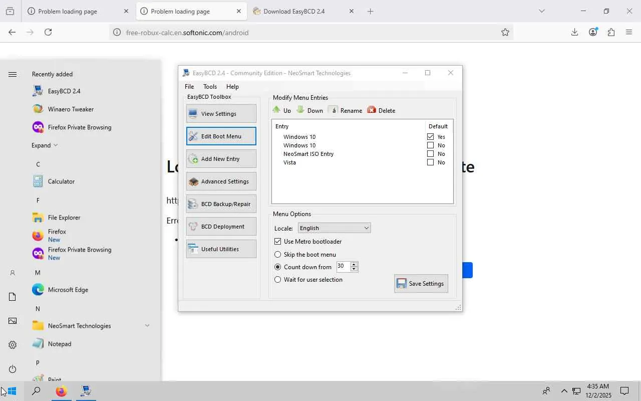Click the countdown seconds input field
Screen dimensions: 641x401
point(343,267)
